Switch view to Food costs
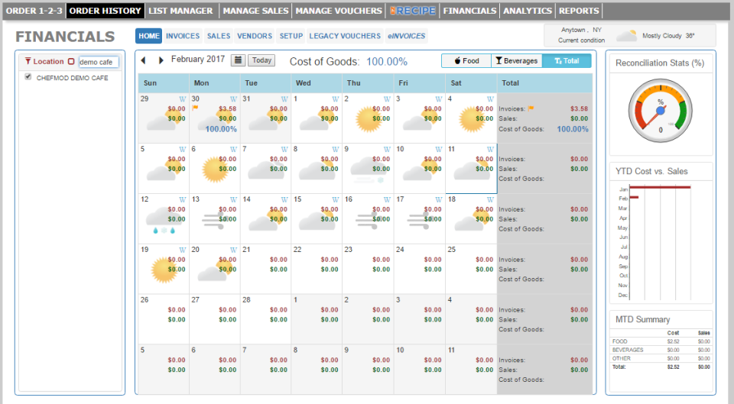The height and width of the screenshot is (404, 734). pos(466,61)
